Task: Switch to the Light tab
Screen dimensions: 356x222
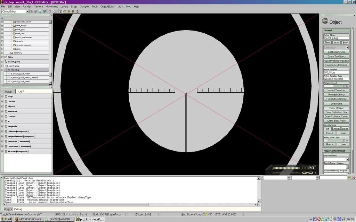Action: [x=21, y=91]
